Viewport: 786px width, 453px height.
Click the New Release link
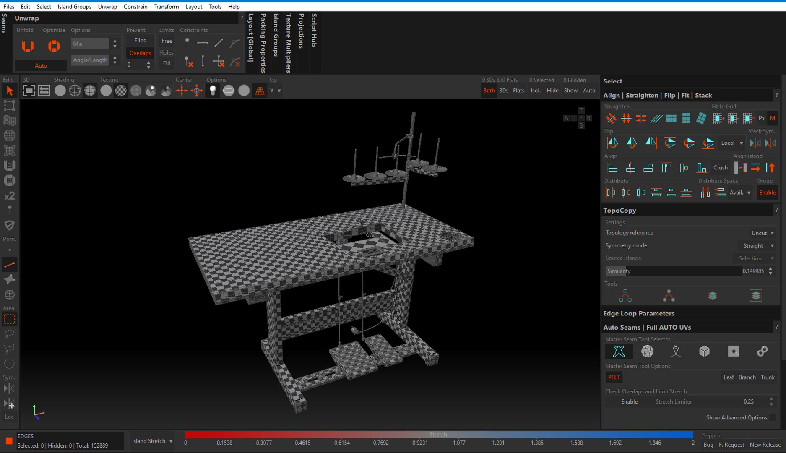765,445
